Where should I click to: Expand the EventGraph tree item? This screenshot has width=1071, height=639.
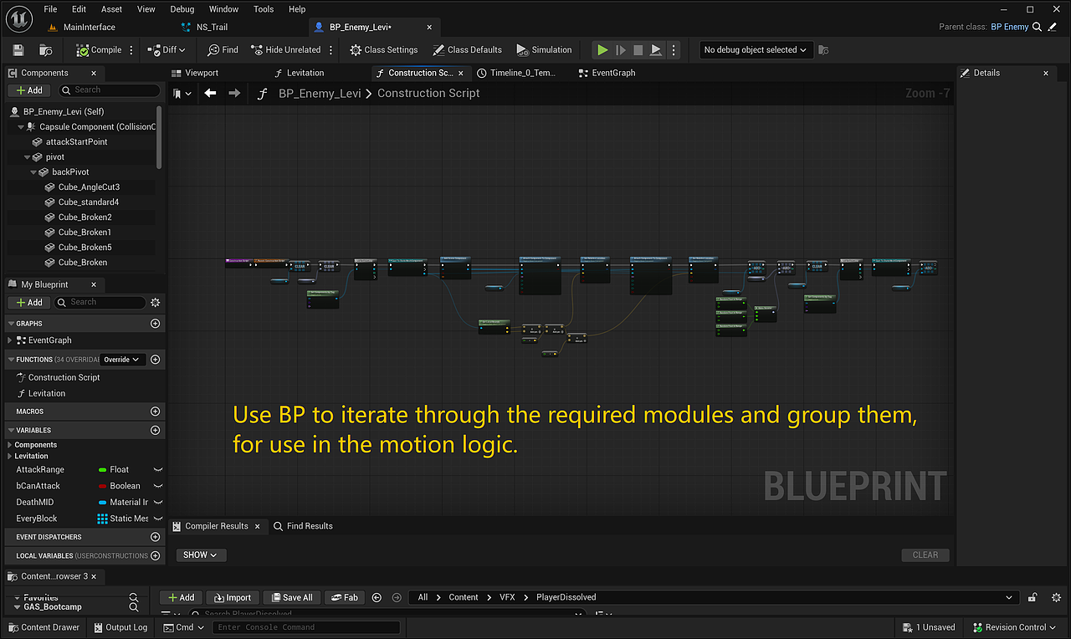pyautogui.click(x=10, y=340)
